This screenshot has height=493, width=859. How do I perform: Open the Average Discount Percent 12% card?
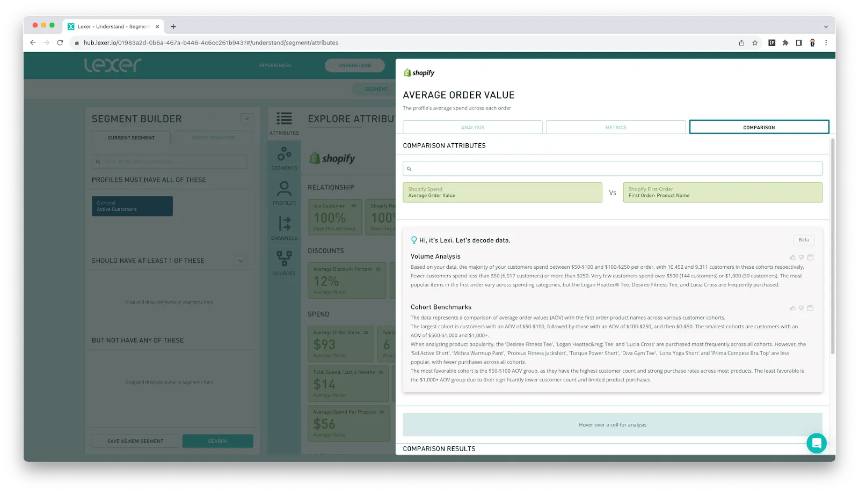(x=347, y=280)
